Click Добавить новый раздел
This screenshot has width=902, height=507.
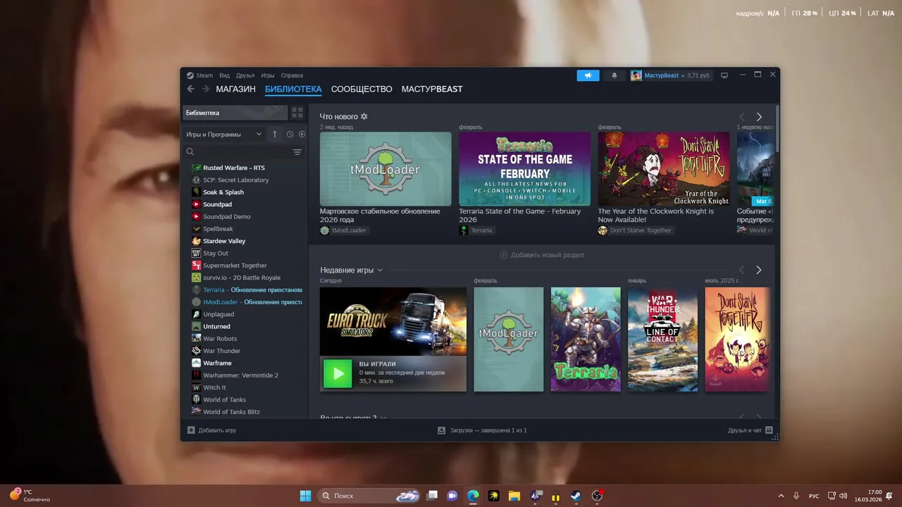click(542, 255)
